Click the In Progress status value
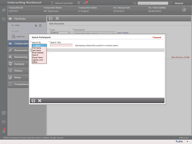 coord(83,11)
